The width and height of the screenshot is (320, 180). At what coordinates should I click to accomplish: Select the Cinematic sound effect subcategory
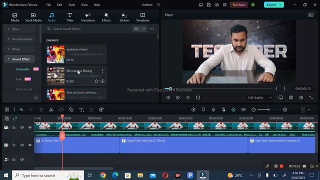click(x=22, y=69)
